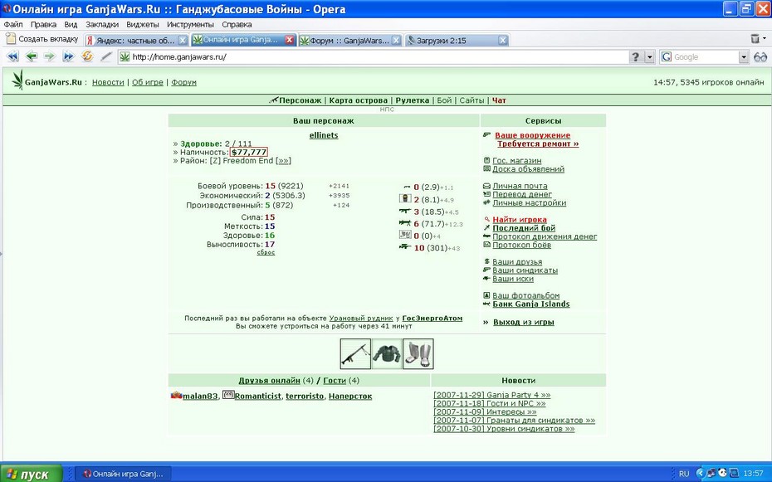Viewport: 772px width, 482px height.
Task: Switch to the Форум :: GanjaWars tab
Action: point(350,41)
